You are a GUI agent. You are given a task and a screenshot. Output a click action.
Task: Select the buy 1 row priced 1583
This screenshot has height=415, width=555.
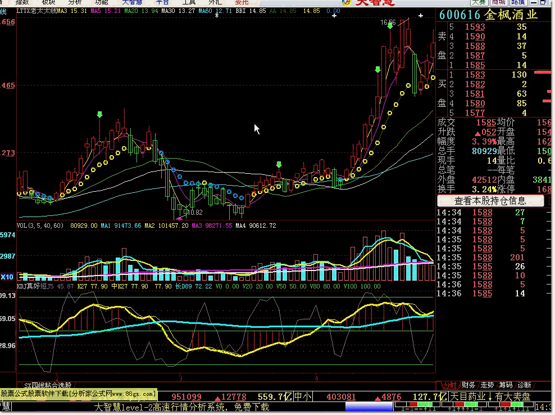(x=489, y=75)
